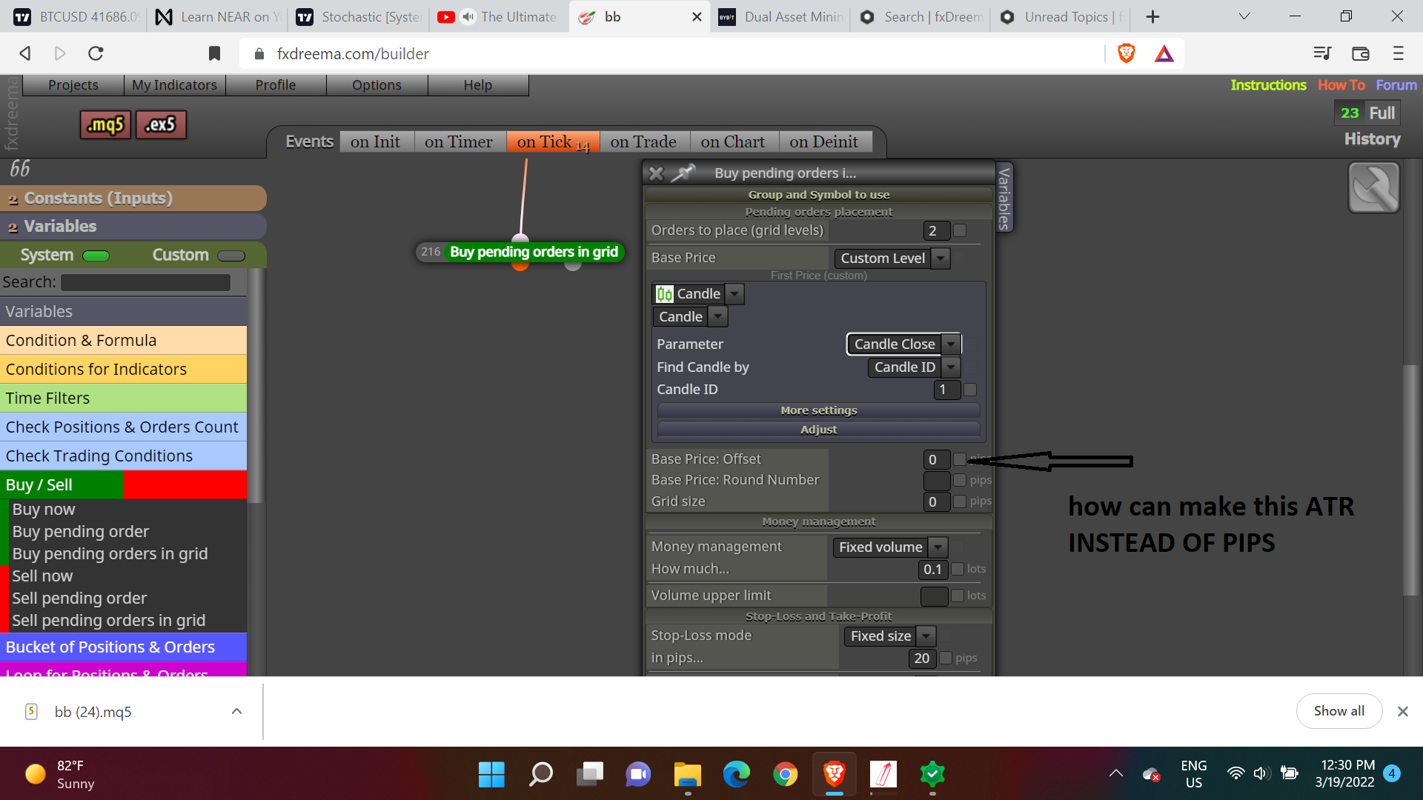This screenshot has width=1423, height=800.
Task: Open the Candle indicator dropdown
Action: pyautogui.click(x=698, y=294)
